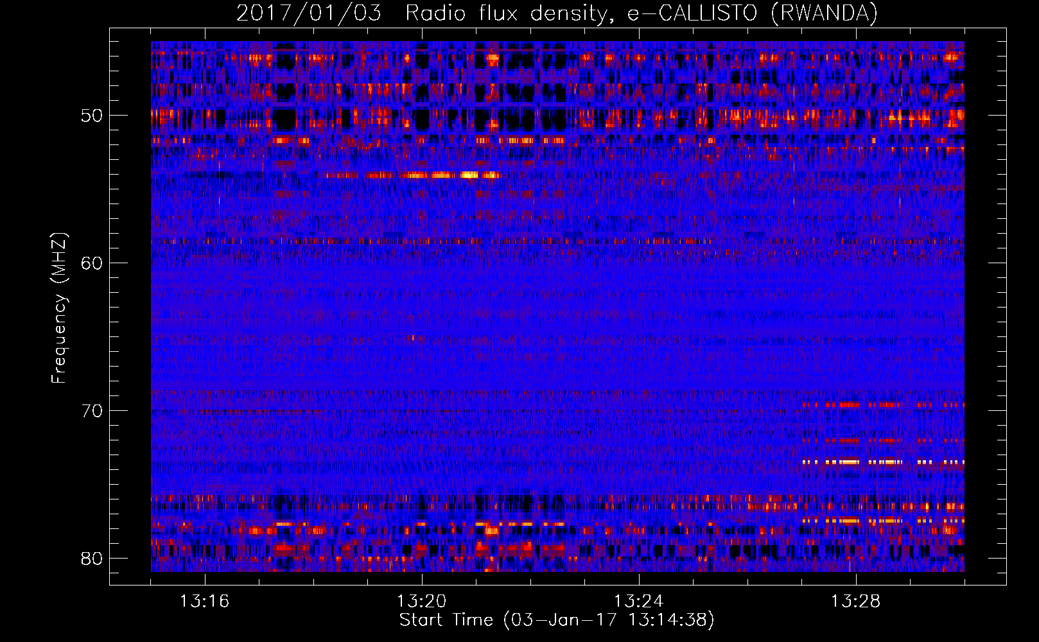1039x642 pixels.
Task: Click the 'Start Time (03-Jan-17 13:14:38)' label
Action: (x=557, y=620)
